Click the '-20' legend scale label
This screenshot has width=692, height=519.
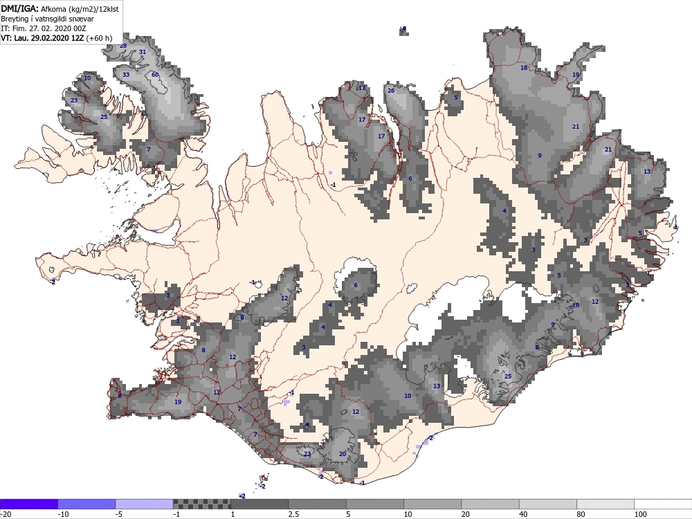(x=6, y=514)
